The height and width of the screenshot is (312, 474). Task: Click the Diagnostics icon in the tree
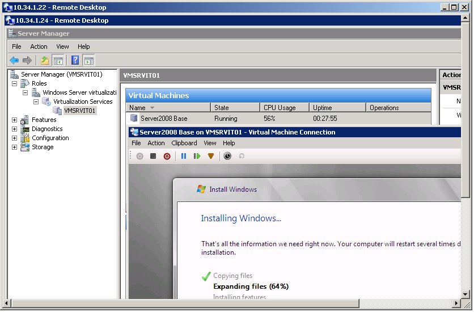(x=25, y=129)
